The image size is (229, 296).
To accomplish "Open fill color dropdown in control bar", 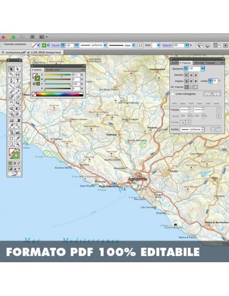I will tap(38, 45).
